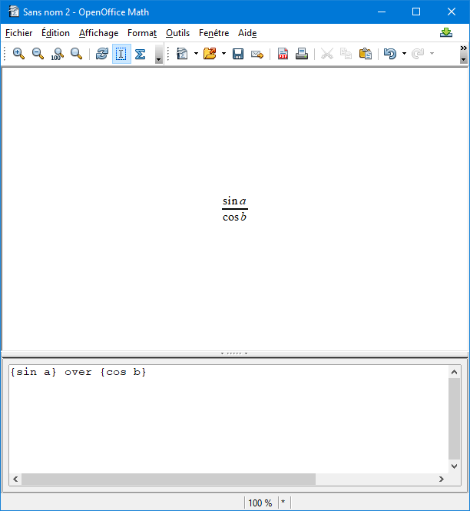
Task: Click the 100 % zoom status field
Action: [x=260, y=503]
